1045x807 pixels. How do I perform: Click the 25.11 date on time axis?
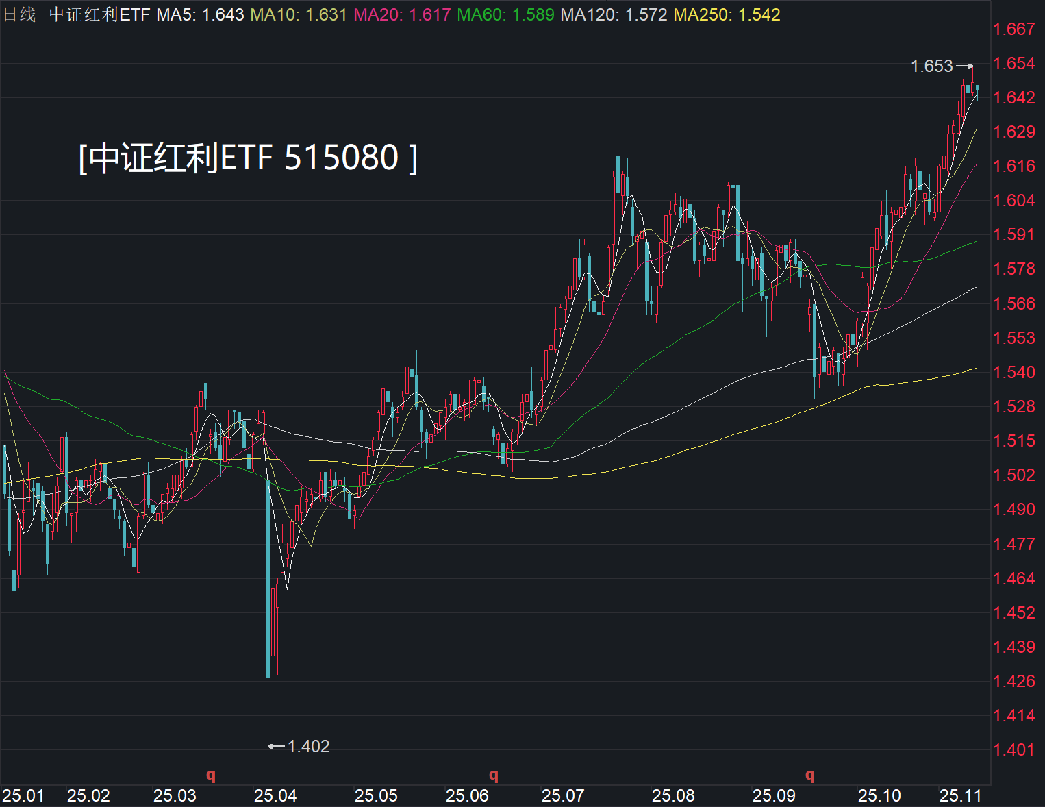[960, 795]
